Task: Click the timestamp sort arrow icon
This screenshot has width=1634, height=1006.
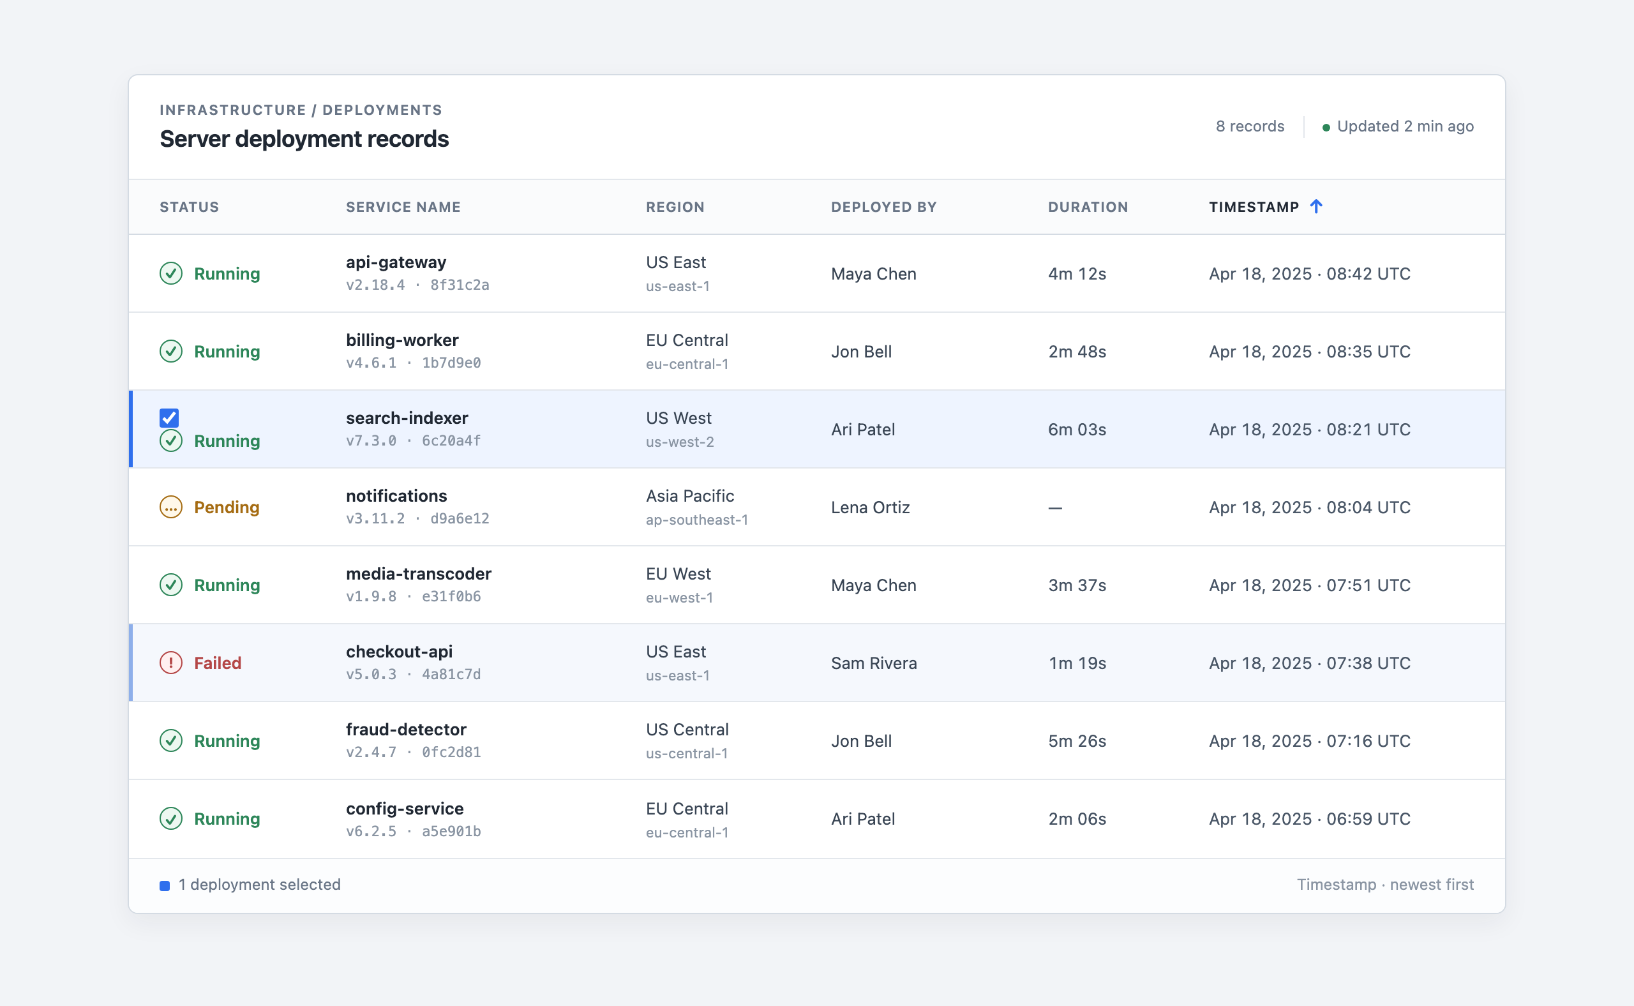Action: pyautogui.click(x=1316, y=206)
